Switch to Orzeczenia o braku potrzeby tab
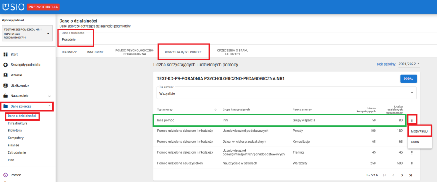The image size is (437, 182). 232,52
